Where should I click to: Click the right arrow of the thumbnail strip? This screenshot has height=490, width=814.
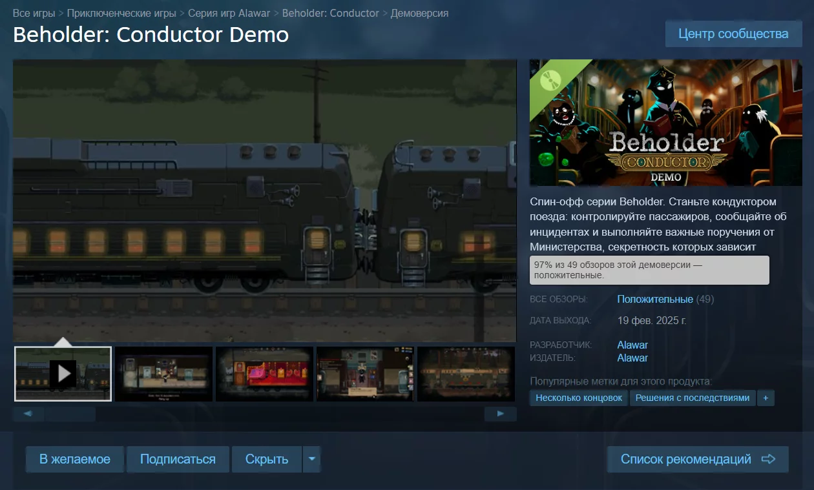501,414
